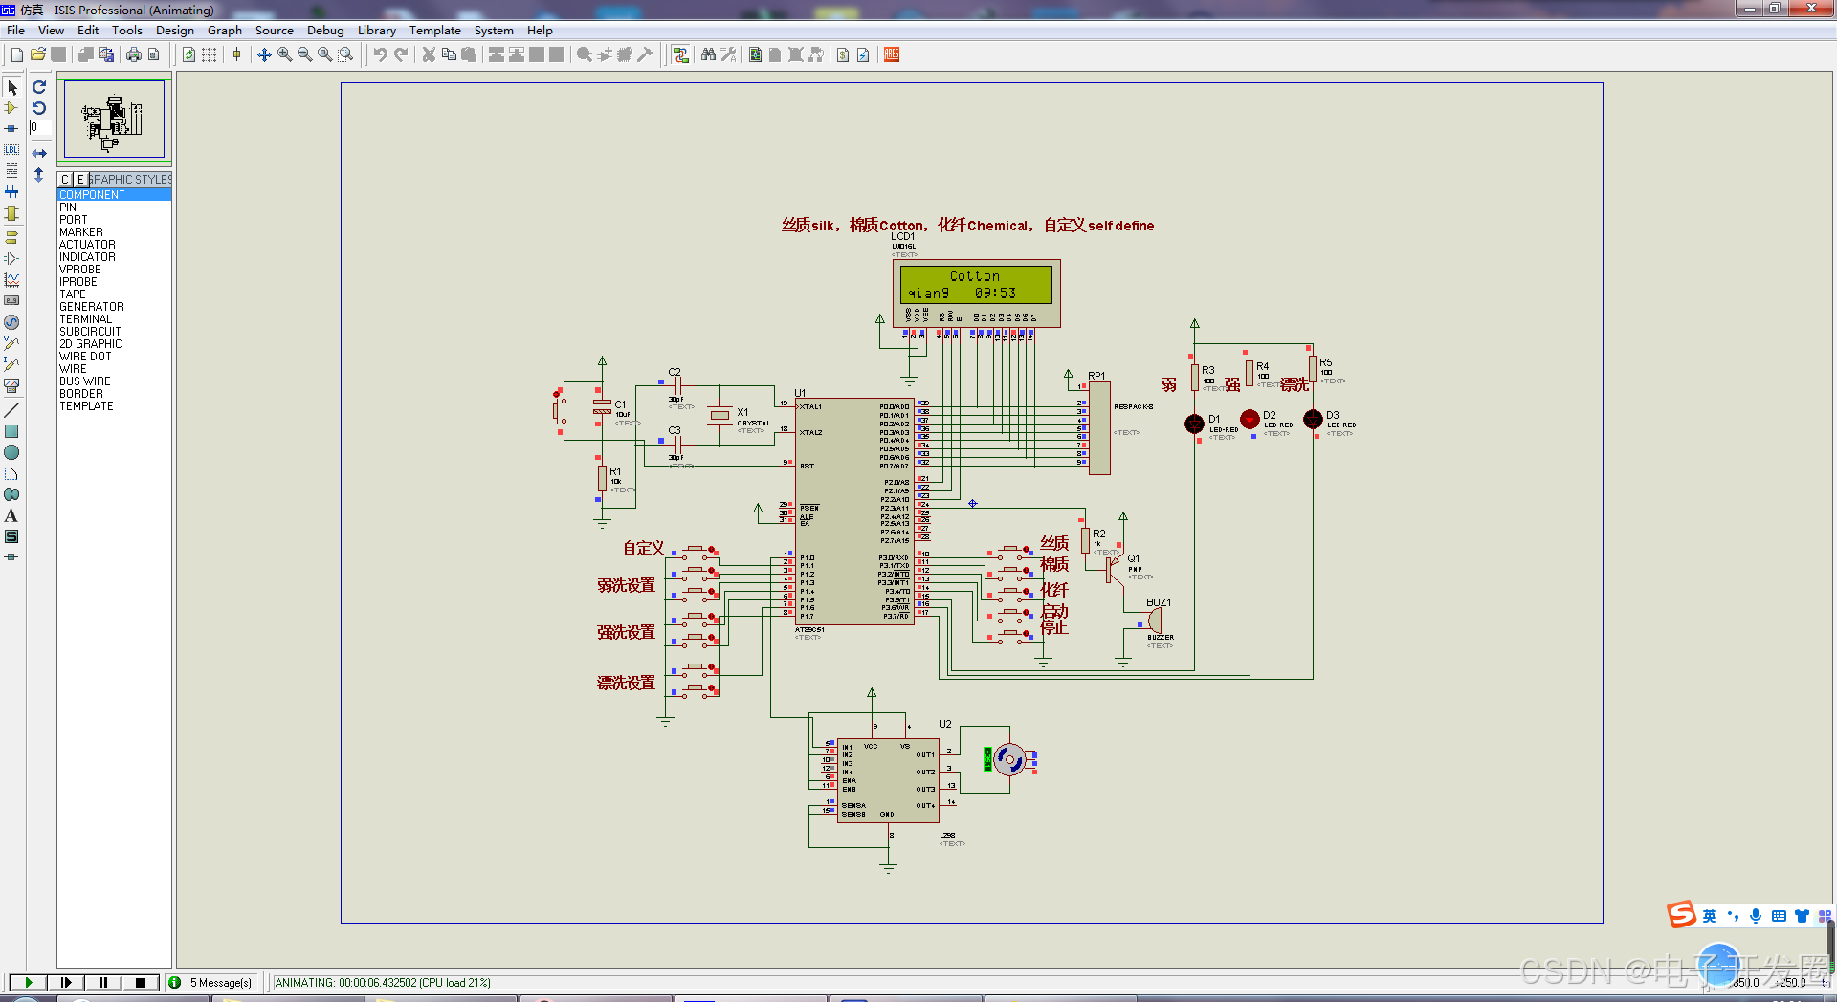
Task: Open the Library menu
Action: coord(377,30)
